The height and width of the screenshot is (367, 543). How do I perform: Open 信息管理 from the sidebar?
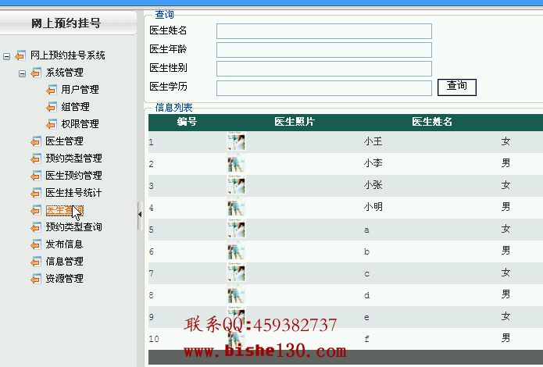pyautogui.click(x=64, y=262)
